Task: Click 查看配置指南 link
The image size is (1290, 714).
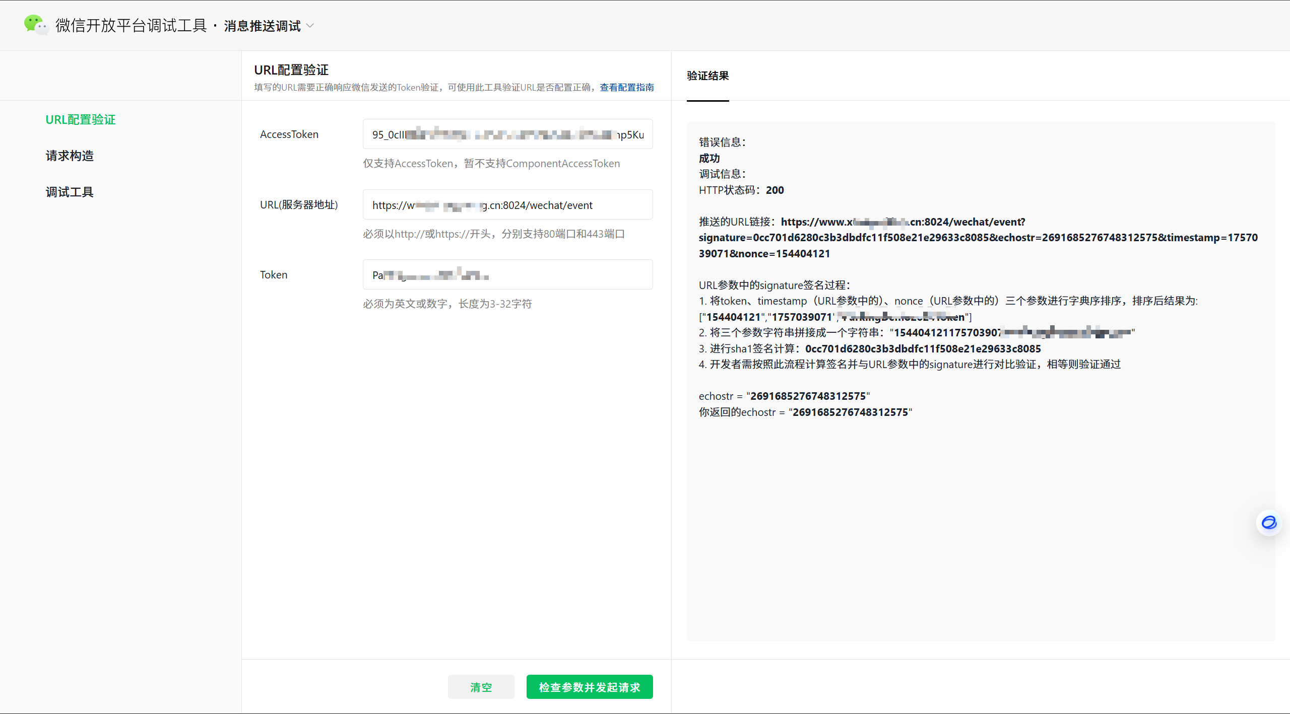Action: (626, 88)
